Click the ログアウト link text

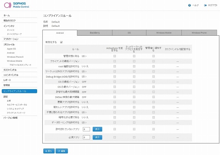[212, 5]
